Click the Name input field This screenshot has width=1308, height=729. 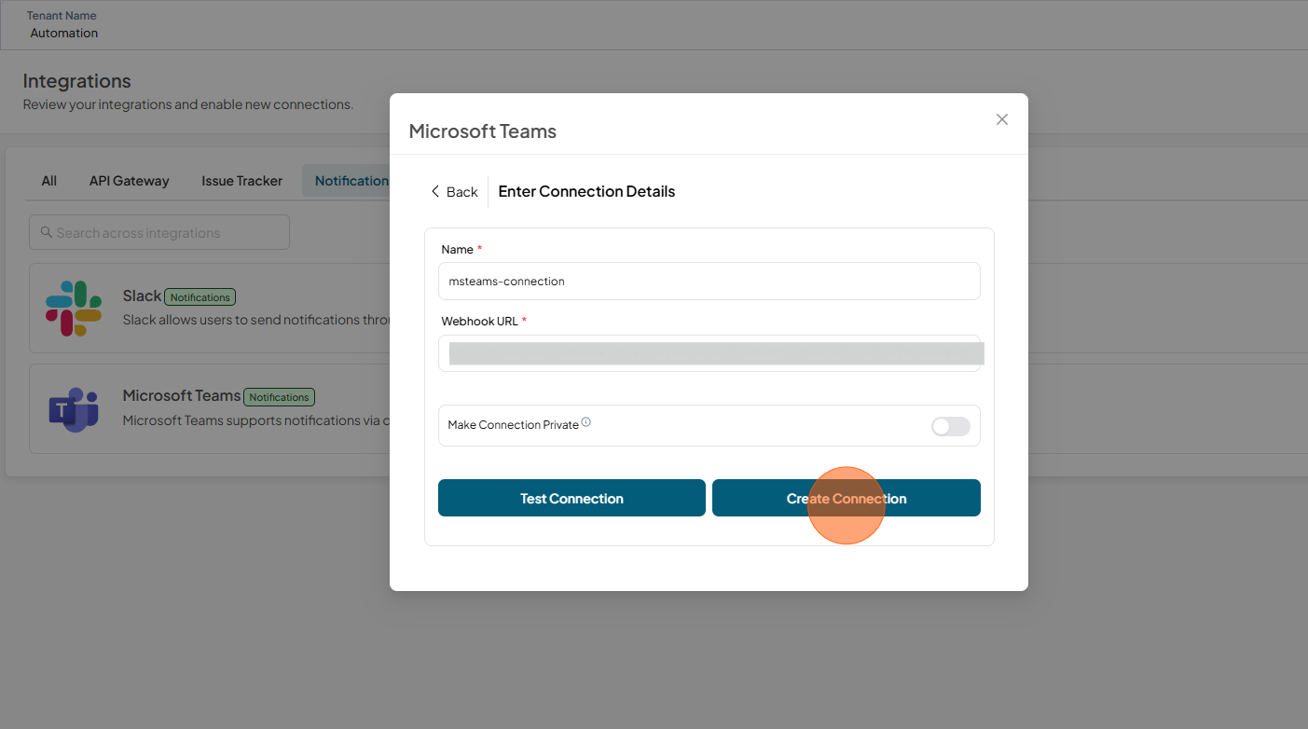[709, 281]
